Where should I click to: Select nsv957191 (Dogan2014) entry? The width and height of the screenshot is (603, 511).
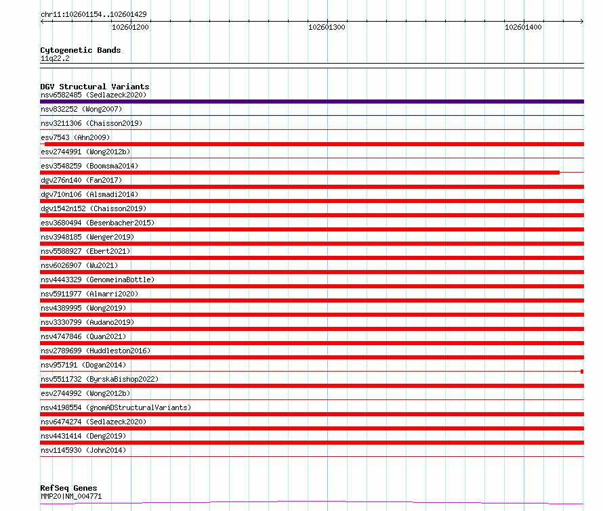pos(83,365)
